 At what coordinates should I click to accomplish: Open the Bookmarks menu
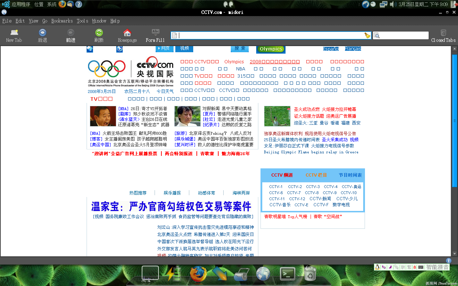click(62, 21)
